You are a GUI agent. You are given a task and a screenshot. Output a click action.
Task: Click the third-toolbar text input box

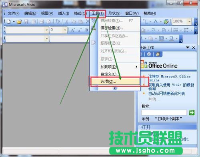click(x=69, y=39)
